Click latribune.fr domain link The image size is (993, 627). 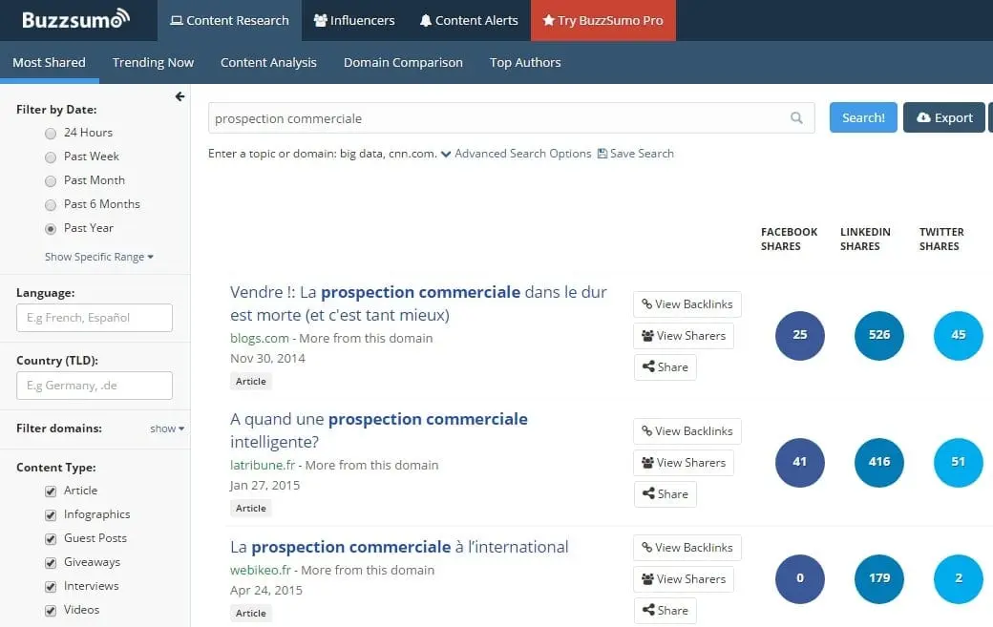point(263,465)
